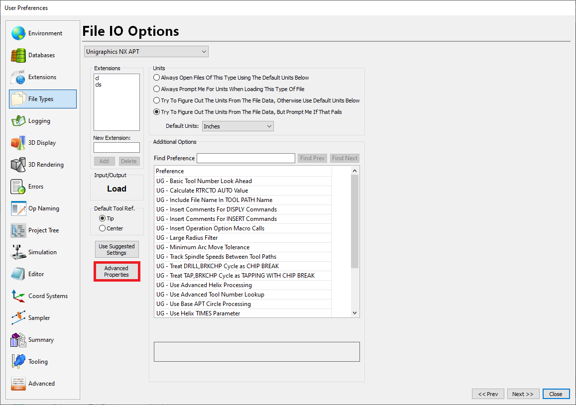Image resolution: width=576 pixels, height=405 pixels.
Task: Open the Default Units Inches dropdown
Action: (237, 126)
